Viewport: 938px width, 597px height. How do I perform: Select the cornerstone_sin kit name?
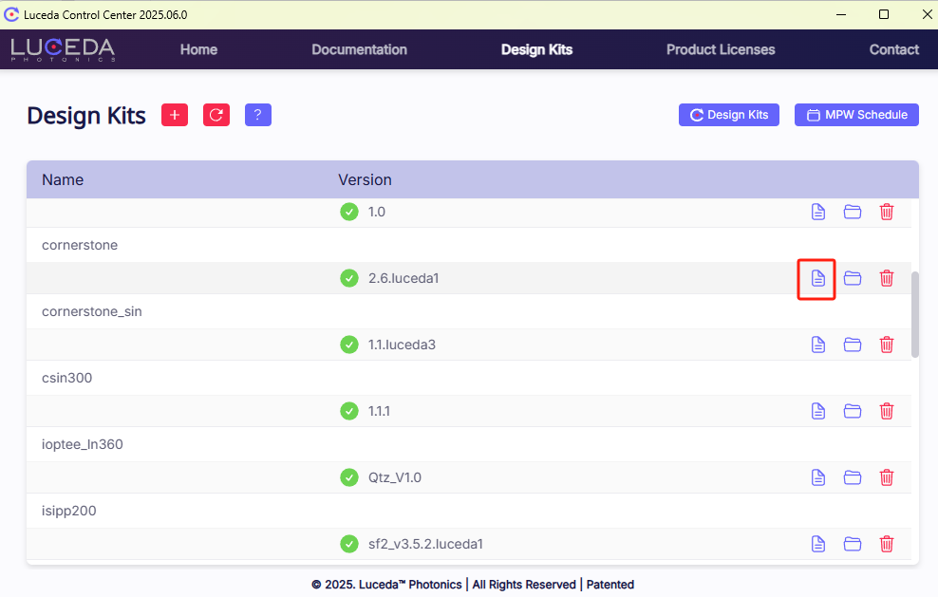91,311
